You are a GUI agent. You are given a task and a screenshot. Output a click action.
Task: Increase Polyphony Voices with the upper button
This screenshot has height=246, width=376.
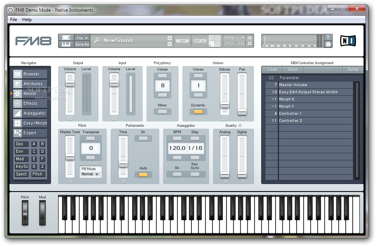[x=162, y=76]
